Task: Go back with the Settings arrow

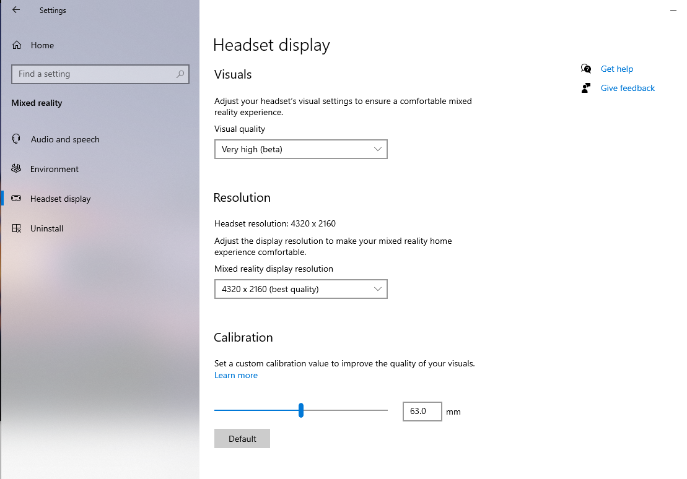Action: (16, 10)
